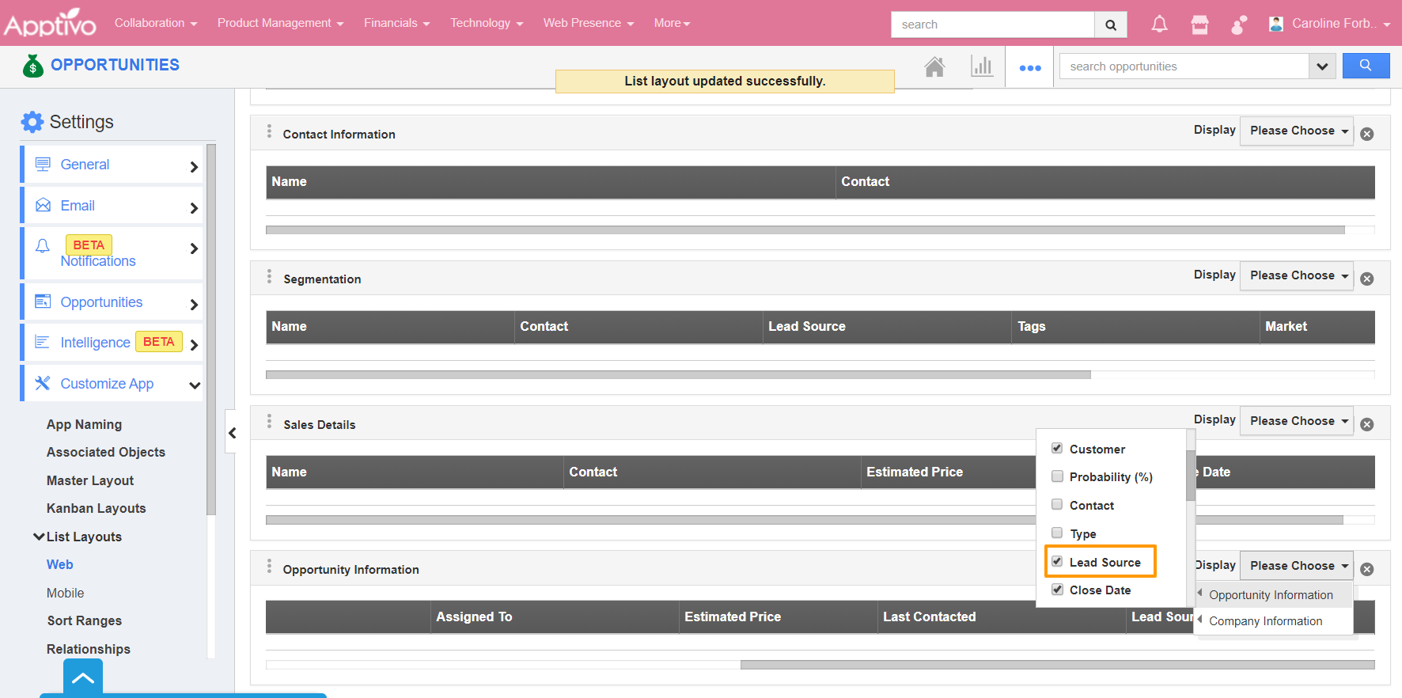
Task: Uncheck the Lead Source checkbox
Action: 1057,562
